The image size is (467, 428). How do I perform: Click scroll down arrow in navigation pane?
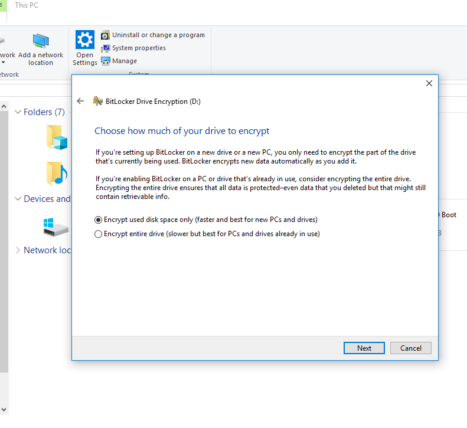(x=4, y=410)
